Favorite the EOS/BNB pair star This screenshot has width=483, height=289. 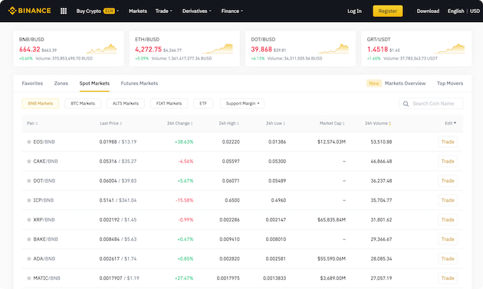tap(29, 142)
